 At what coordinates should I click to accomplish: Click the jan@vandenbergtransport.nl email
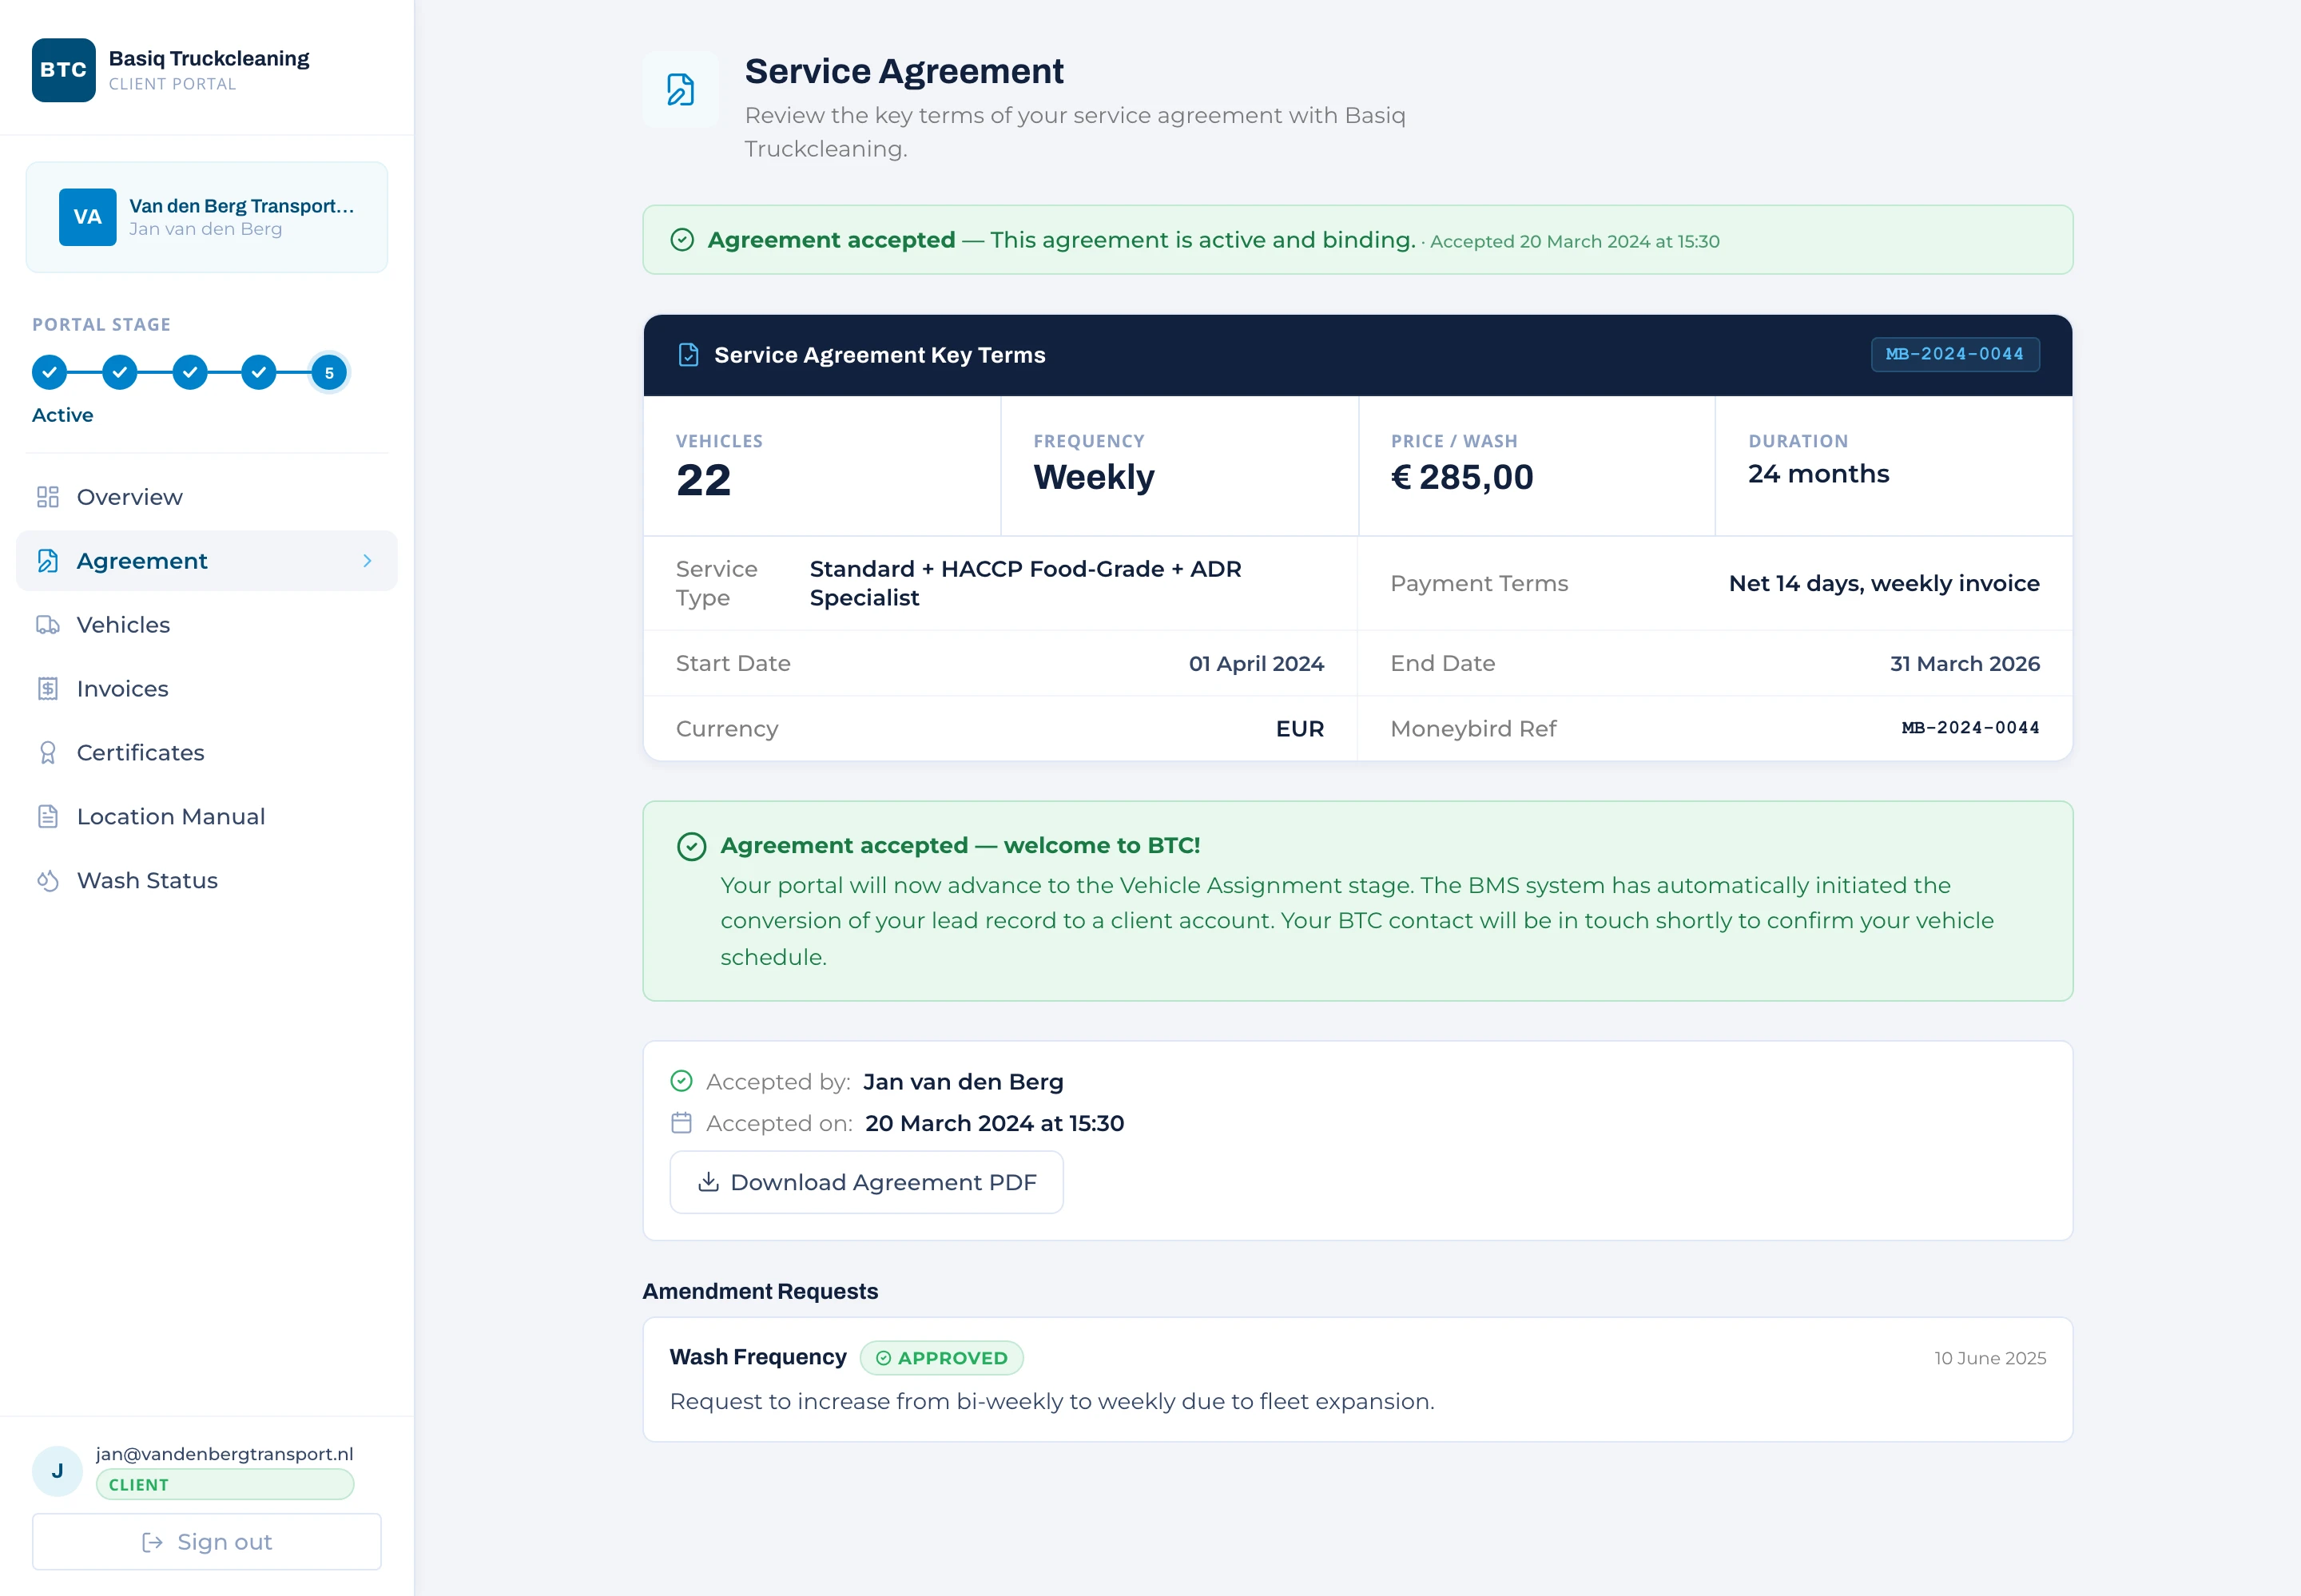click(x=225, y=1454)
